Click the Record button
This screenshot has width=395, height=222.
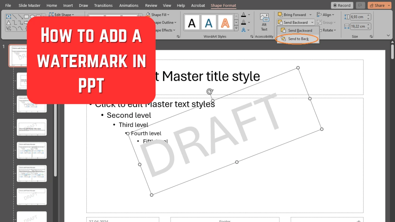click(x=342, y=5)
